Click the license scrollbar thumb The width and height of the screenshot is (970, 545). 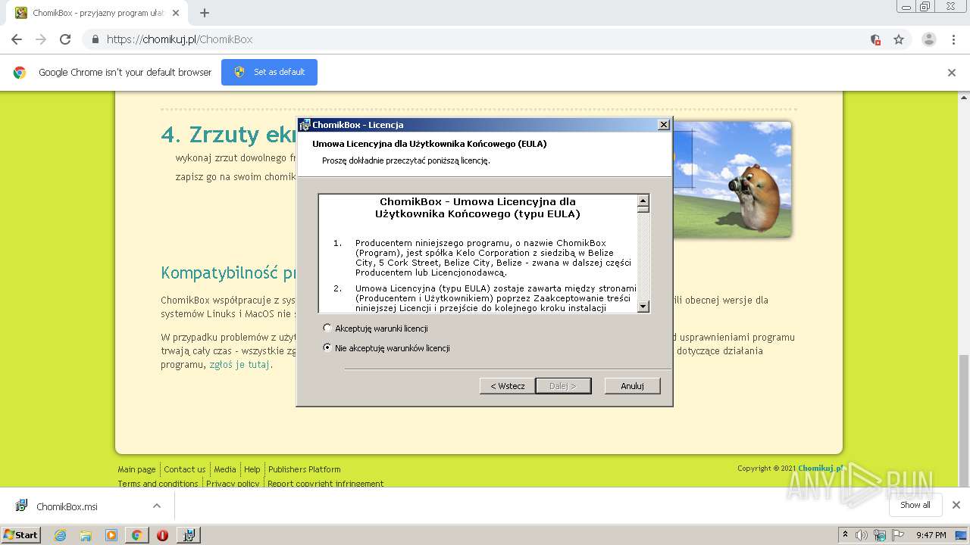tap(643, 210)
